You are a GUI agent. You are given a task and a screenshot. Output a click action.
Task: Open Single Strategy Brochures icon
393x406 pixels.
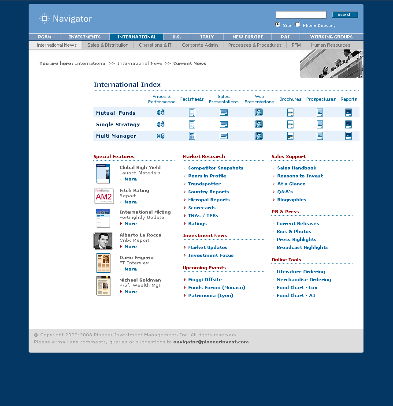click(290, 124)
